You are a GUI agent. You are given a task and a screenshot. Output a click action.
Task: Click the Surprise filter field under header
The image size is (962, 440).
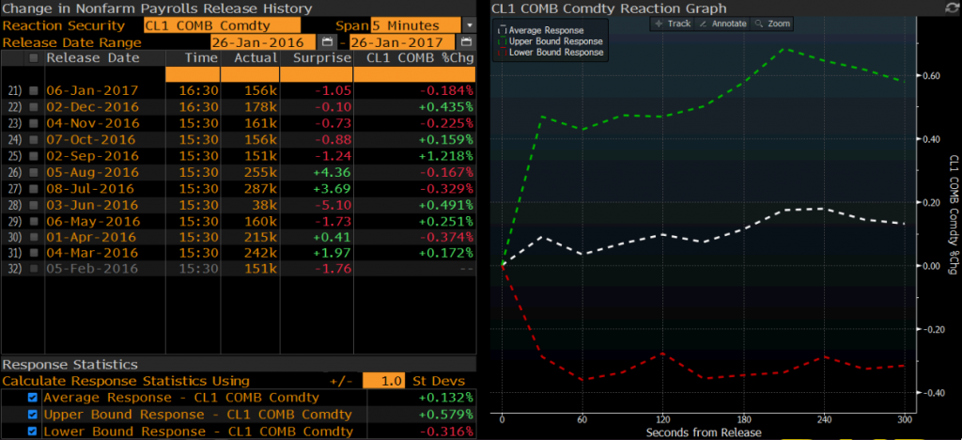pos(316,74)
